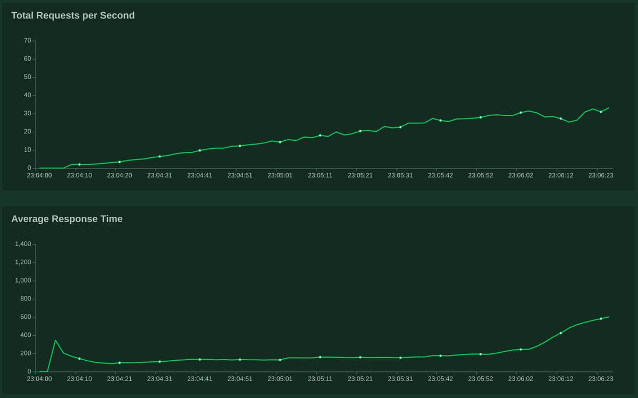The height and width of the screenshot is (398, 638).
Task: Click the 23:05:52 point on Requests per Second line
Action: click(x=481, y=117)
